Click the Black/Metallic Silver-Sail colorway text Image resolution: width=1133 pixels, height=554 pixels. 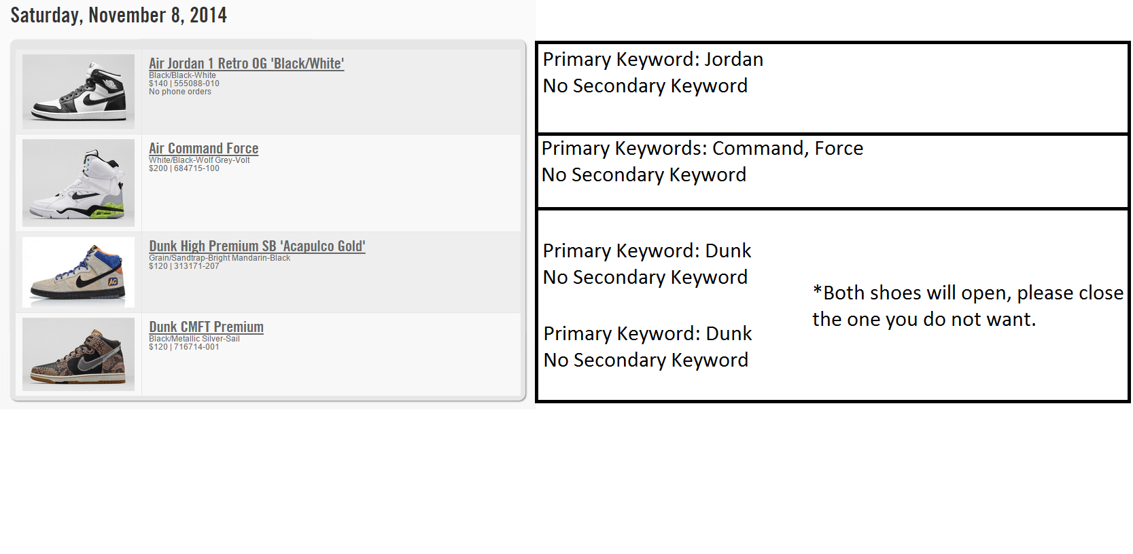[194, 339]
